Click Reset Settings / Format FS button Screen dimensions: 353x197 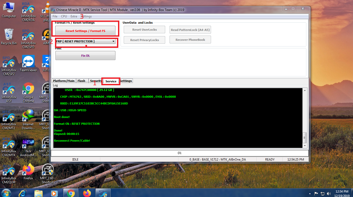(x=85, y=31)
